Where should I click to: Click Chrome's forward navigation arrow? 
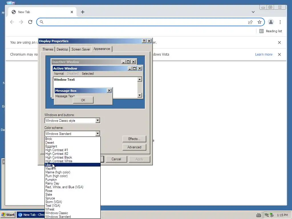(x=21, y=22)
